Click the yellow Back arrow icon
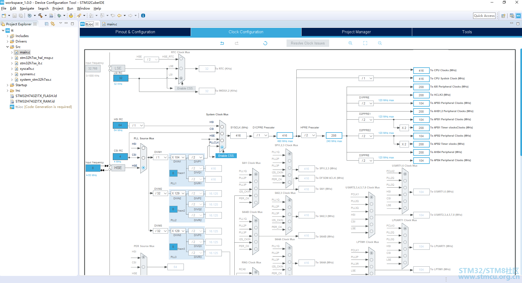 tap(119, 16)
